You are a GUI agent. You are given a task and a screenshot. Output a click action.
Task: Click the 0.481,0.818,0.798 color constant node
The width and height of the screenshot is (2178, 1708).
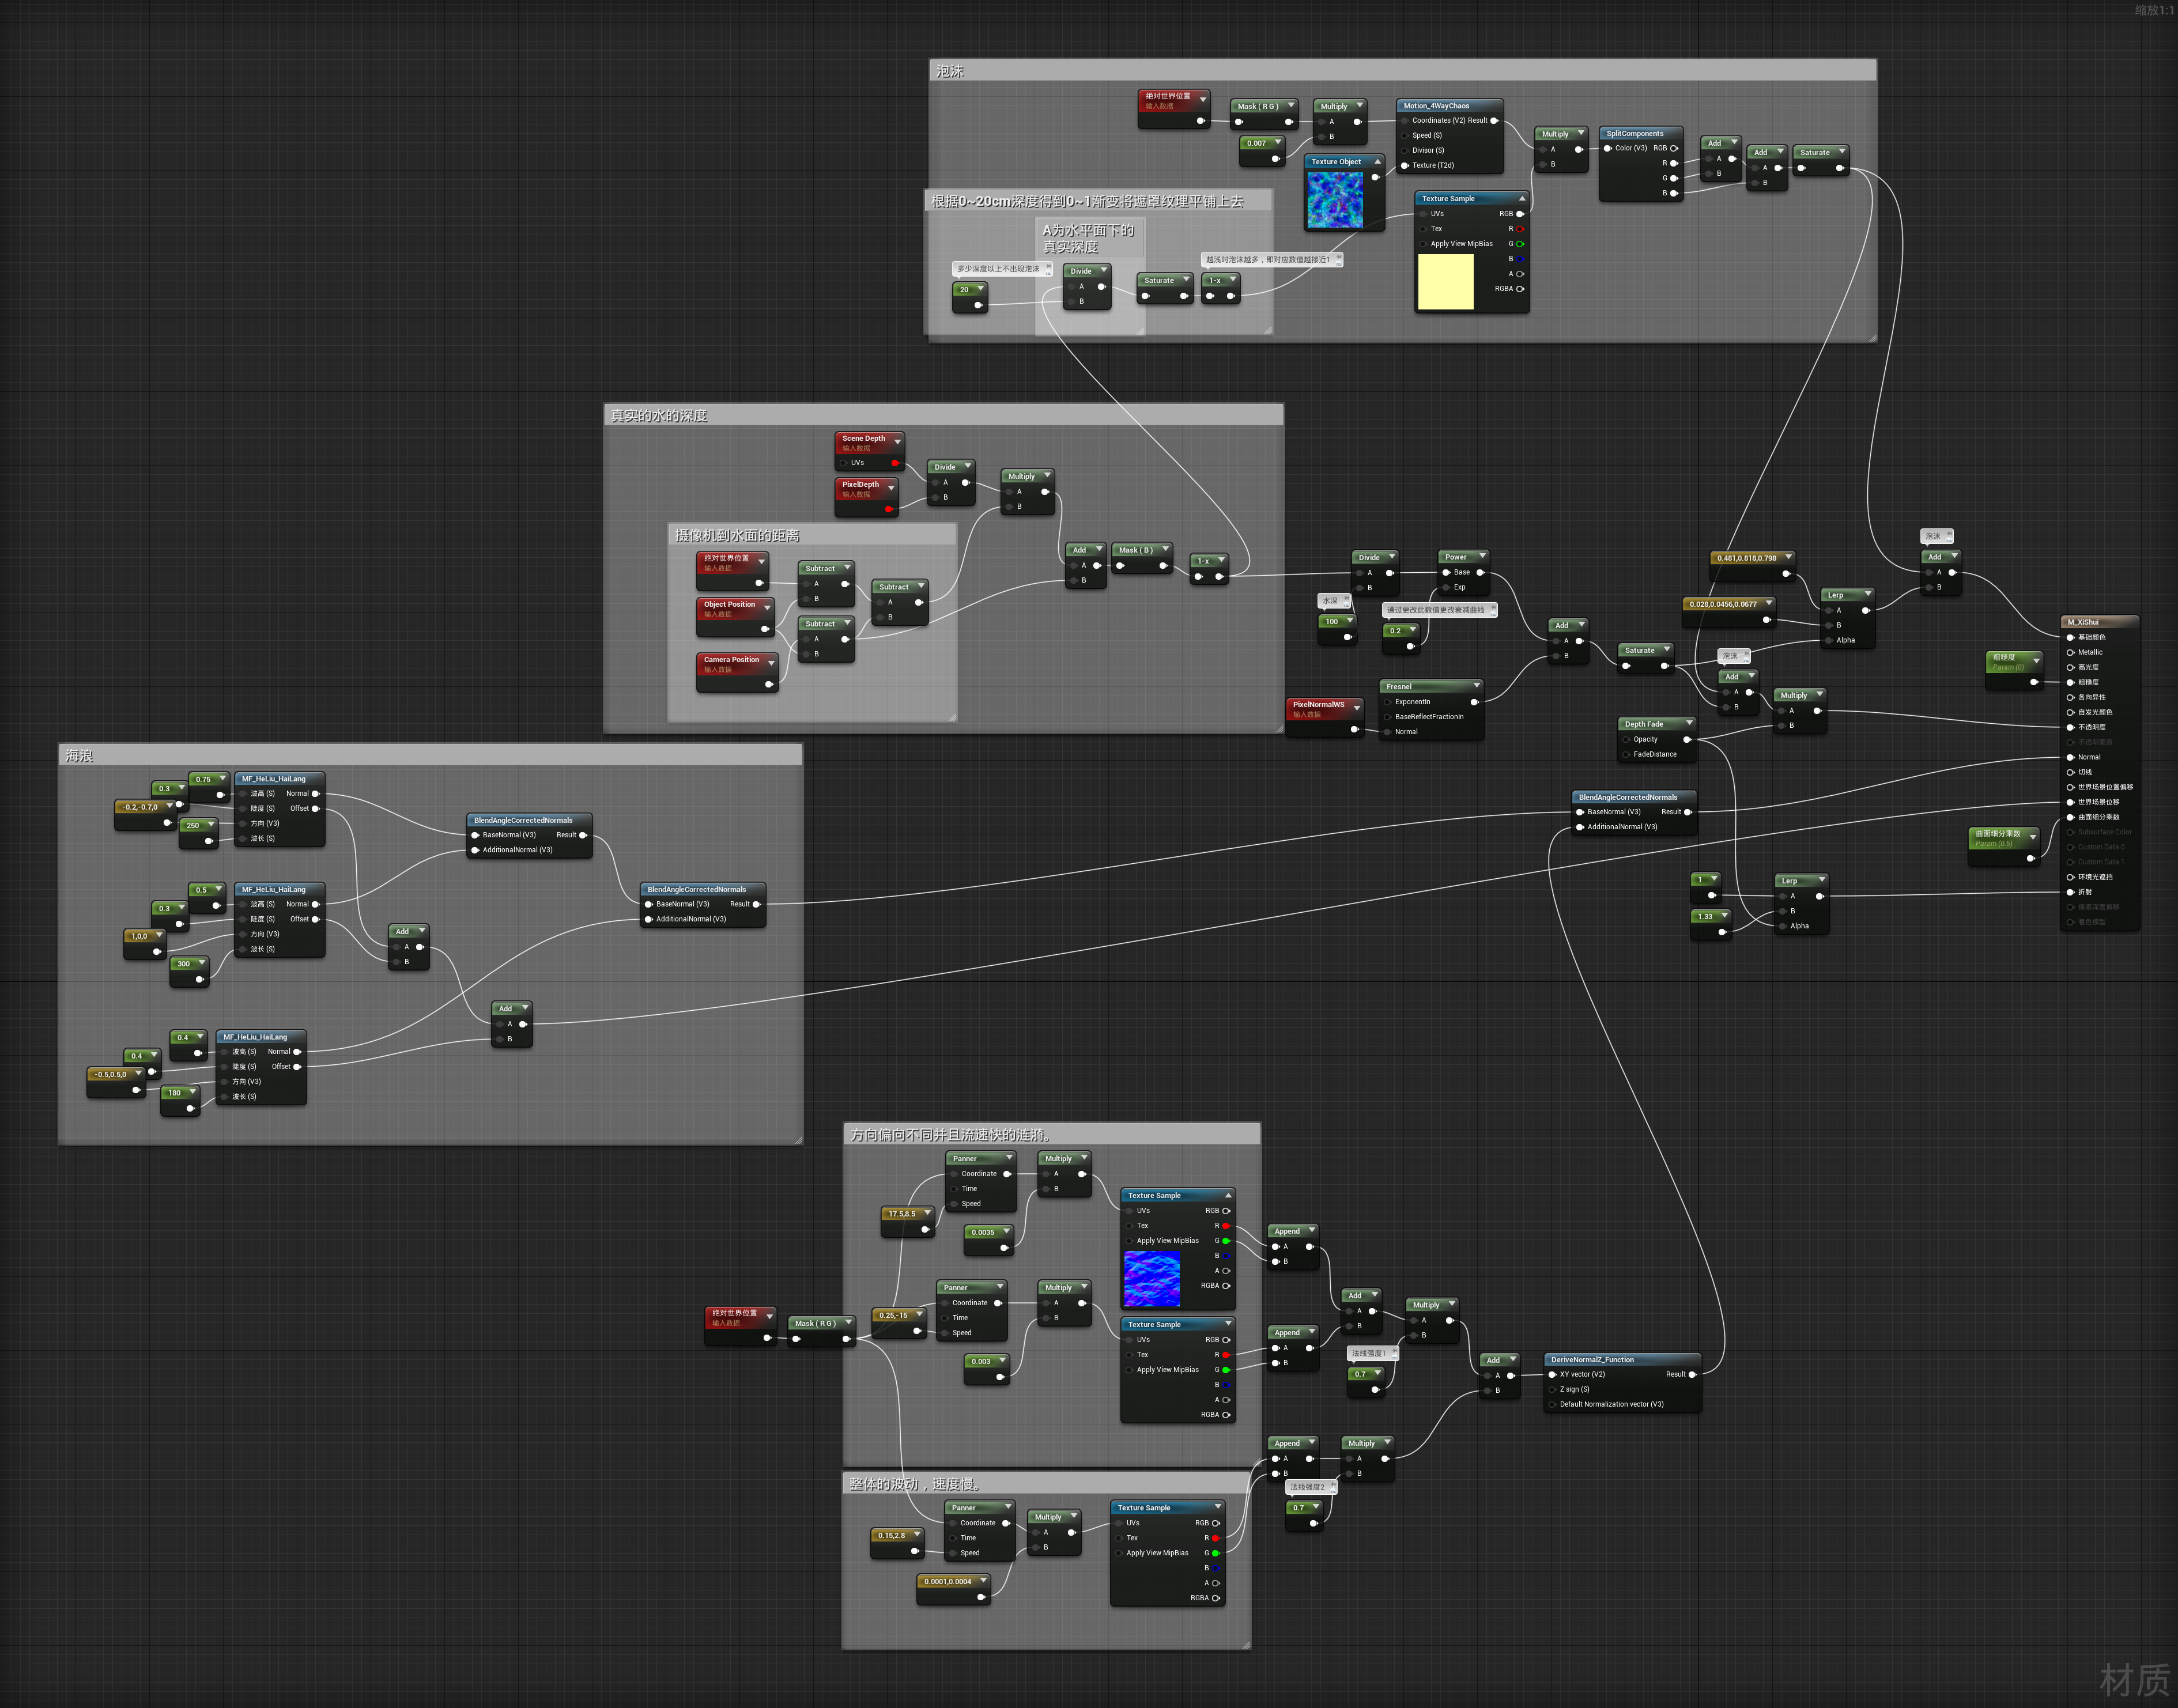click(1747, 558)
